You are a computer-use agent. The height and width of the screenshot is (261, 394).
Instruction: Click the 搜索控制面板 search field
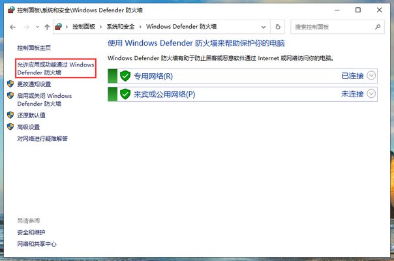coord(331,27)
